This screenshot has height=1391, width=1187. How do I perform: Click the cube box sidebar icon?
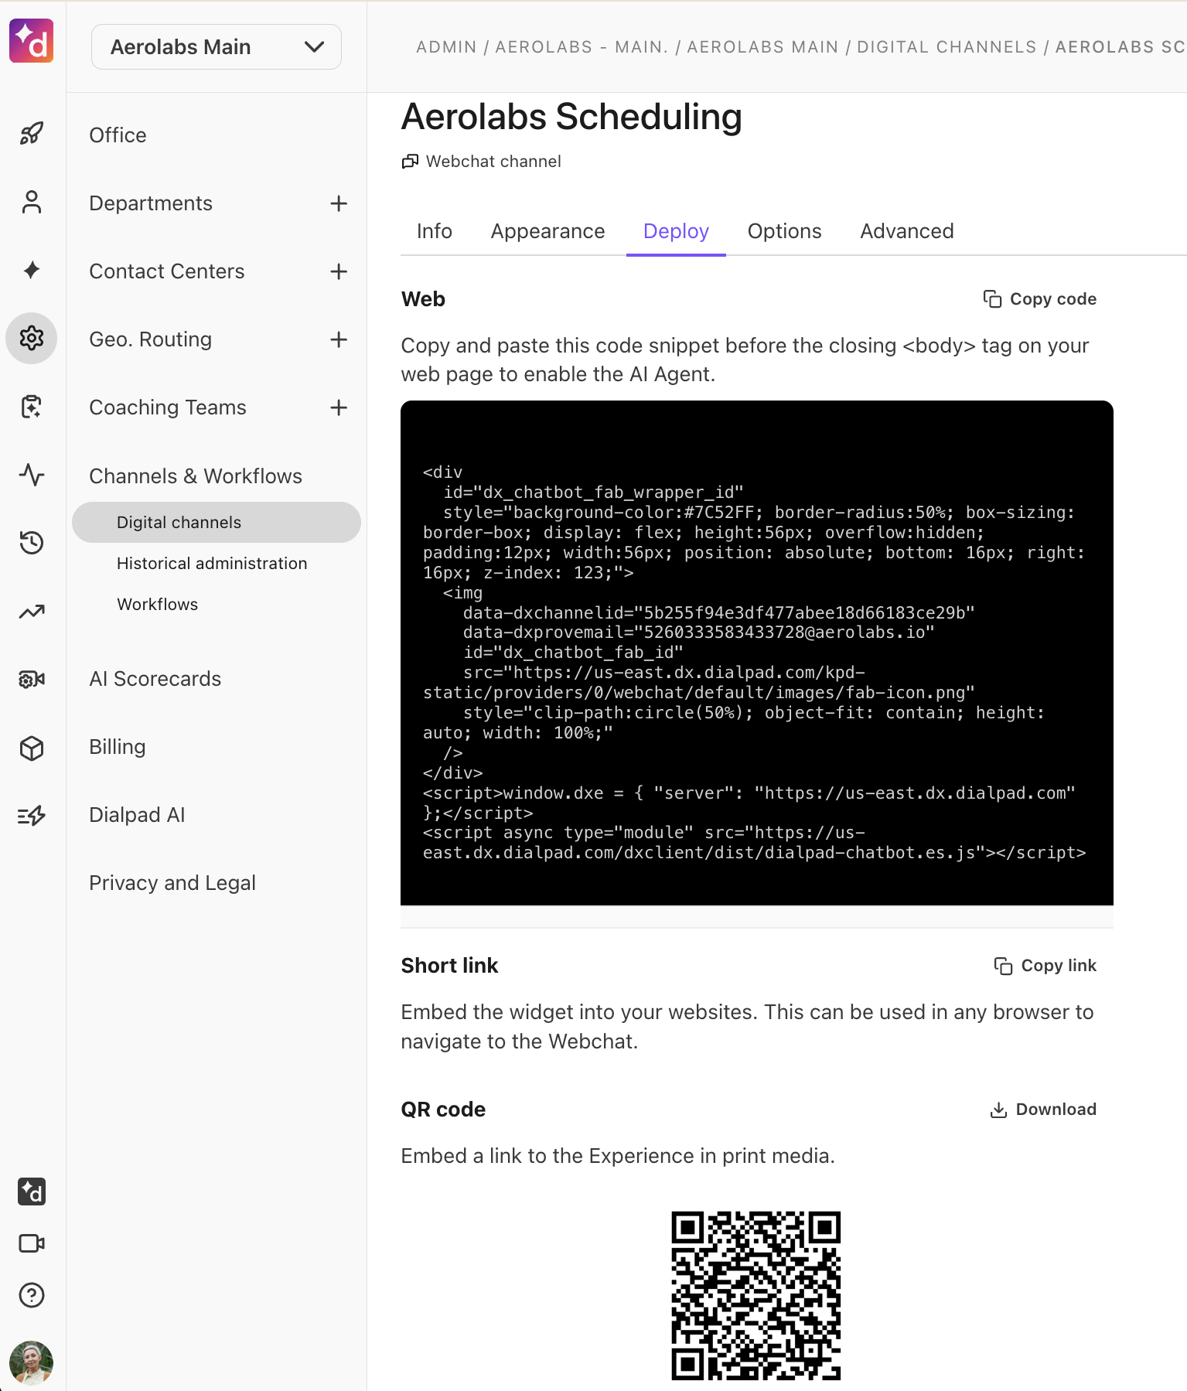pyautogui.click(x=32, y=748)
